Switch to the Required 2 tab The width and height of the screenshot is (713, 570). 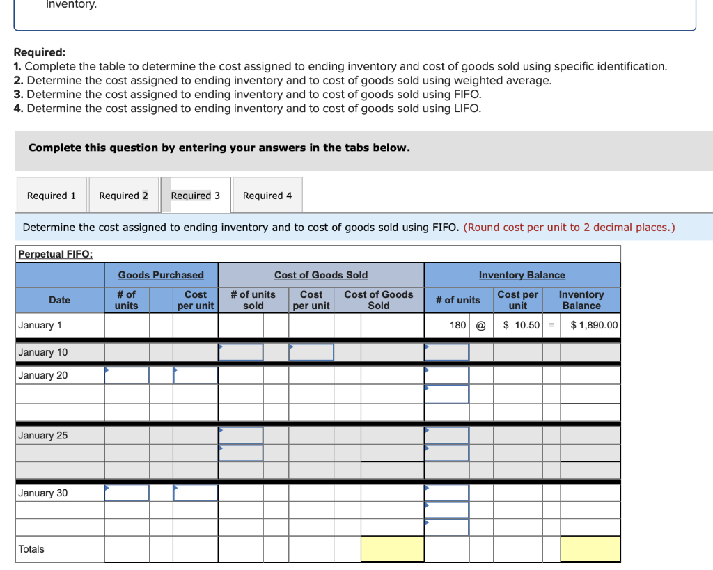coord(123,195)
